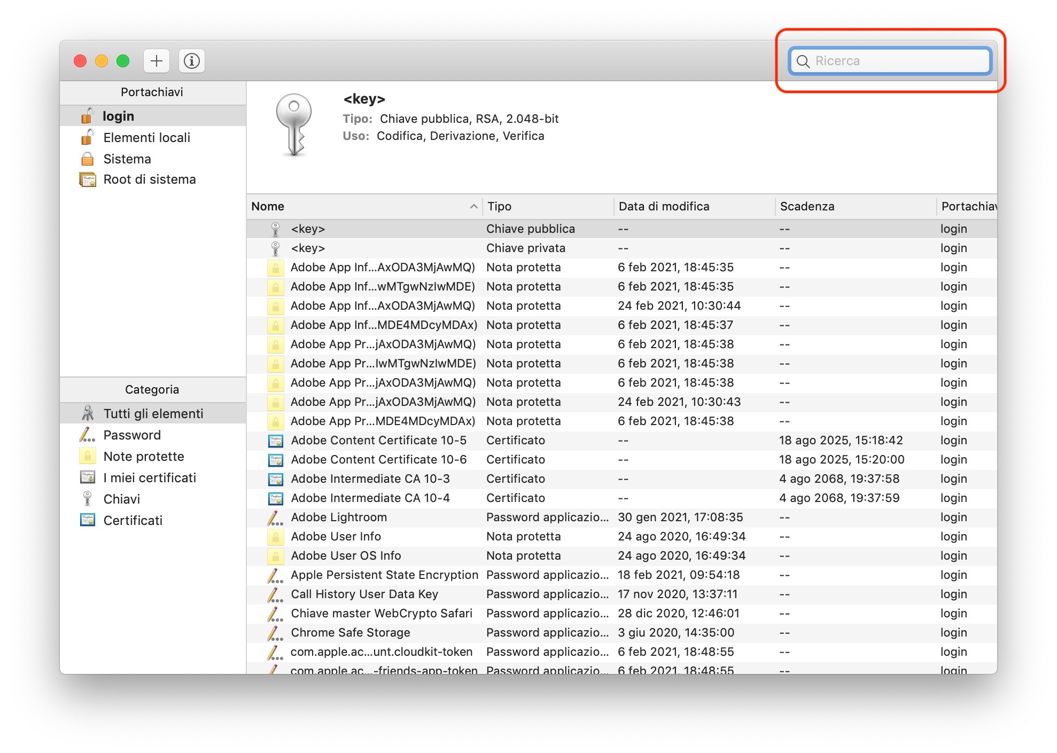Select Tutti gli elementi category
Image resolution: width=1057 pixels, height=753 pixels.
[x=153, y=413]
